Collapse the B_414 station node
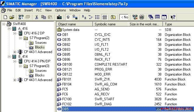The height and width of the screenshot is (112, 194). (x=9, y=57)
